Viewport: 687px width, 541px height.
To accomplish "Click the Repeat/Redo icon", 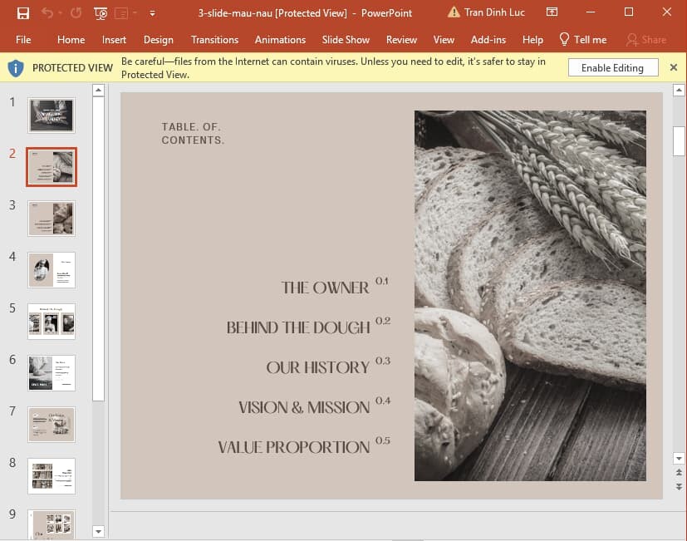I will [76, 12].
